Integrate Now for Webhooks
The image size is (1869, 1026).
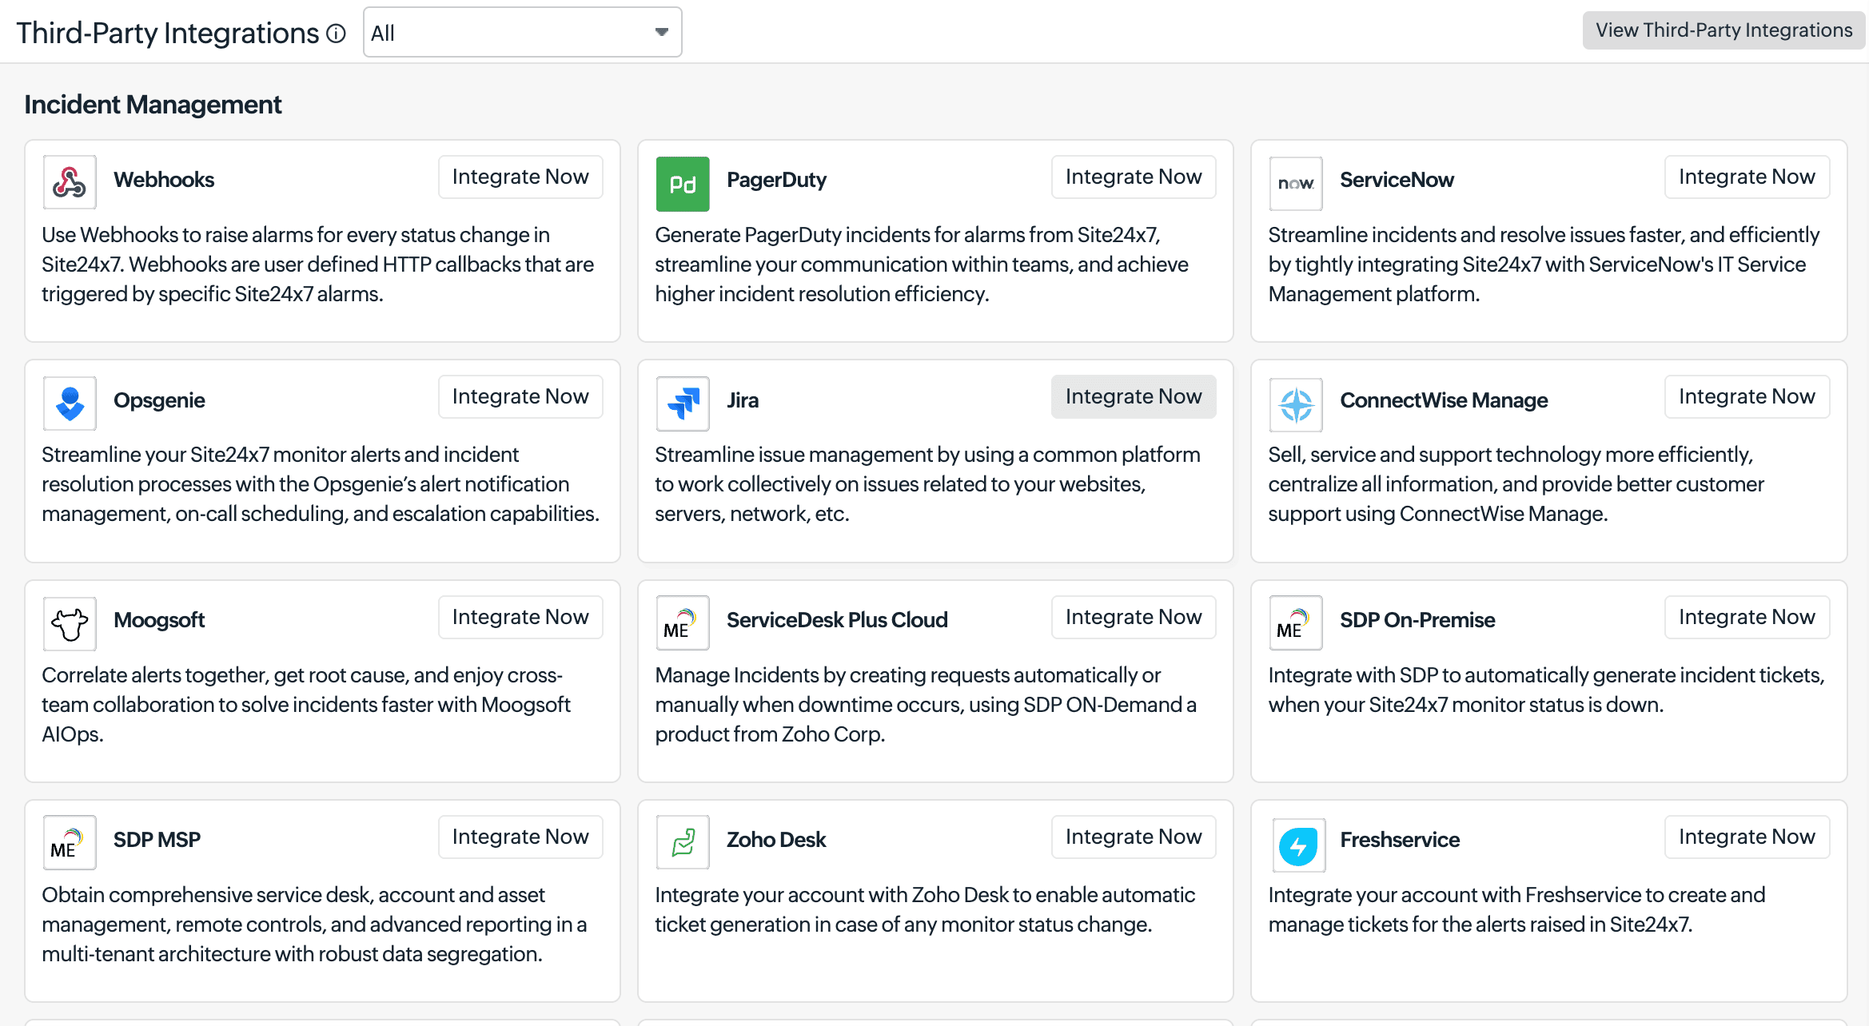[520, 177]
